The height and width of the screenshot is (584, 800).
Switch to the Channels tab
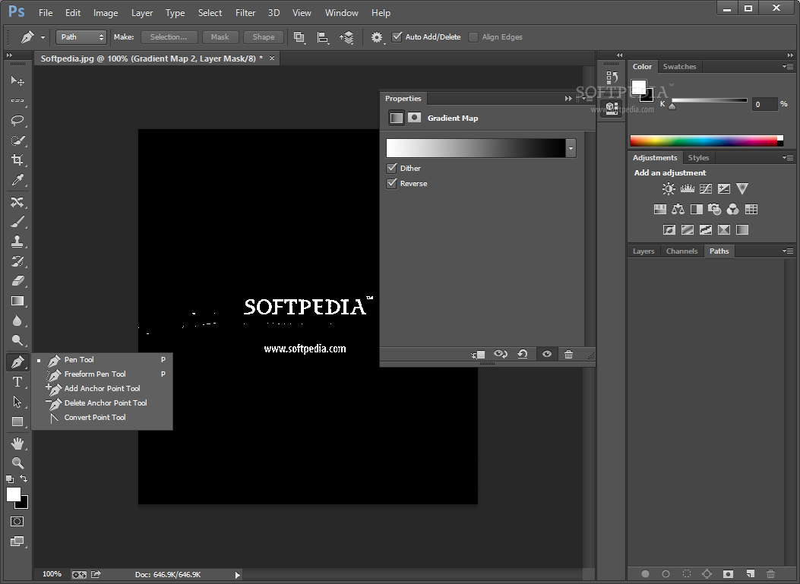pyautogui.click(x=681, y=251)
